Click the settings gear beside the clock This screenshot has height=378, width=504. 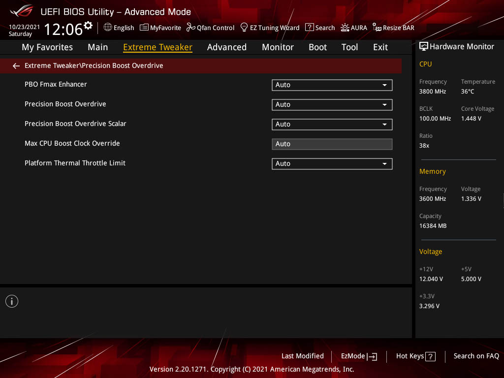(x=88, y=26)
